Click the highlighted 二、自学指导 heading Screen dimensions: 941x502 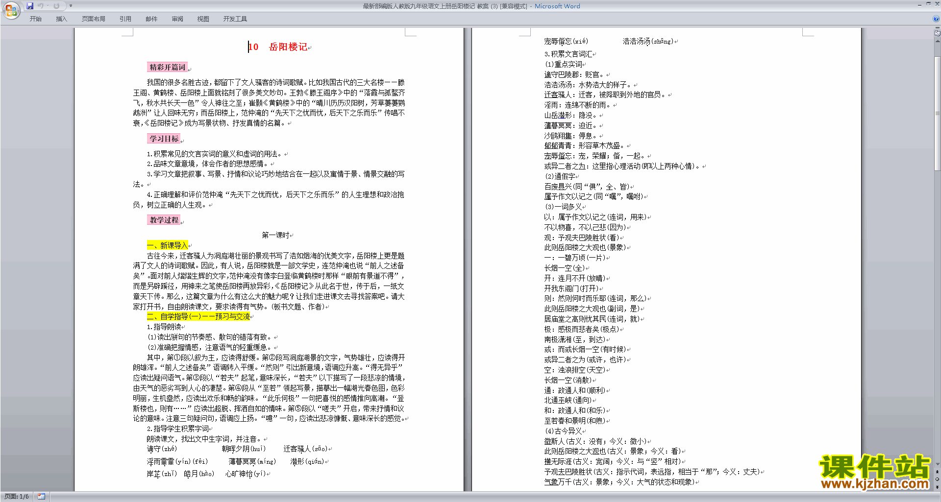(x=198, y=317)
